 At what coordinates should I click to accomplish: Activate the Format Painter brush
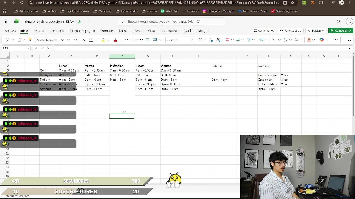tap(30, 40)
